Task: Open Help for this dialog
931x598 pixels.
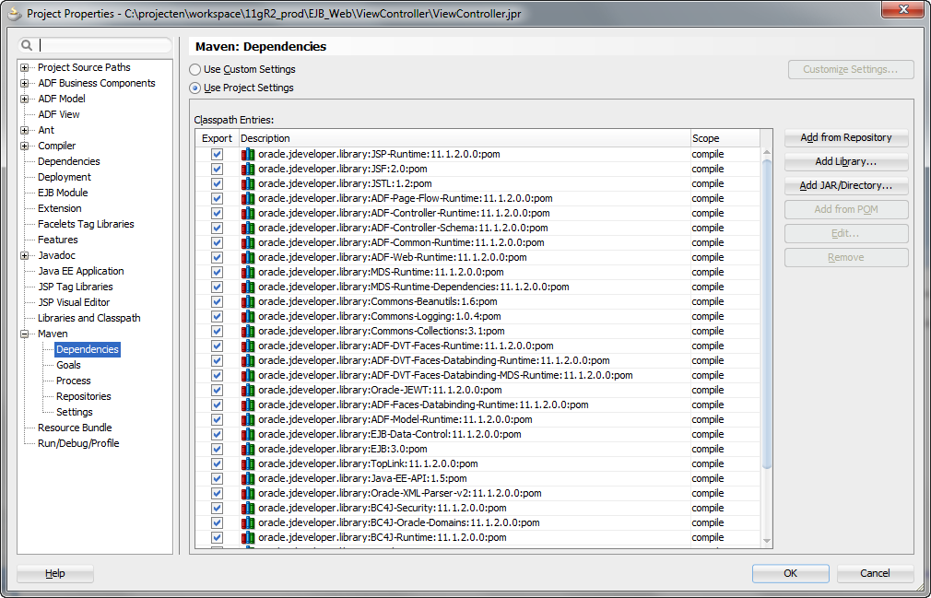Action: tap(55, 573)
